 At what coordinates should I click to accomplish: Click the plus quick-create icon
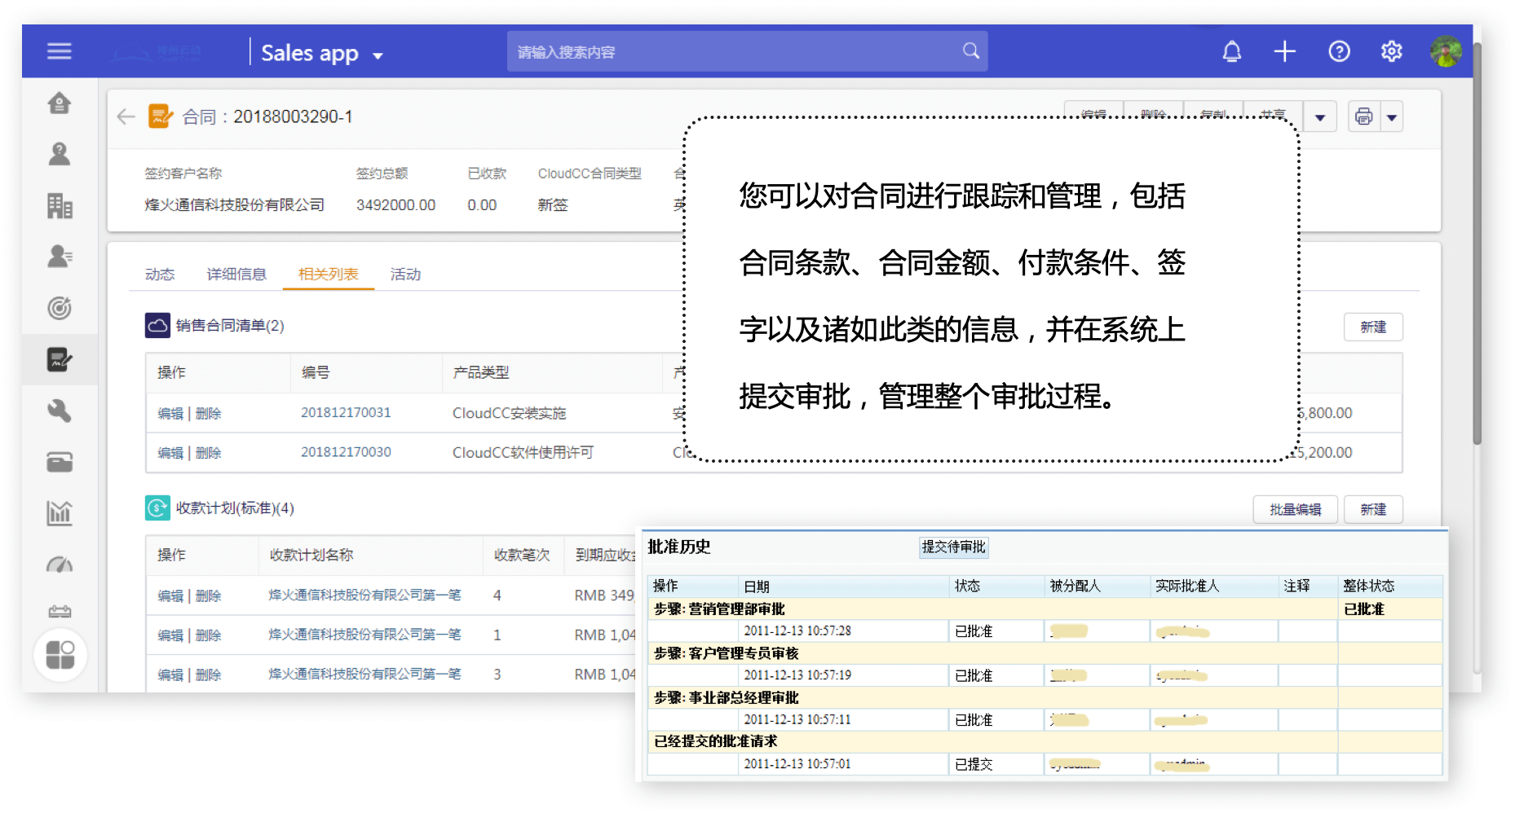click(1284, 51)
